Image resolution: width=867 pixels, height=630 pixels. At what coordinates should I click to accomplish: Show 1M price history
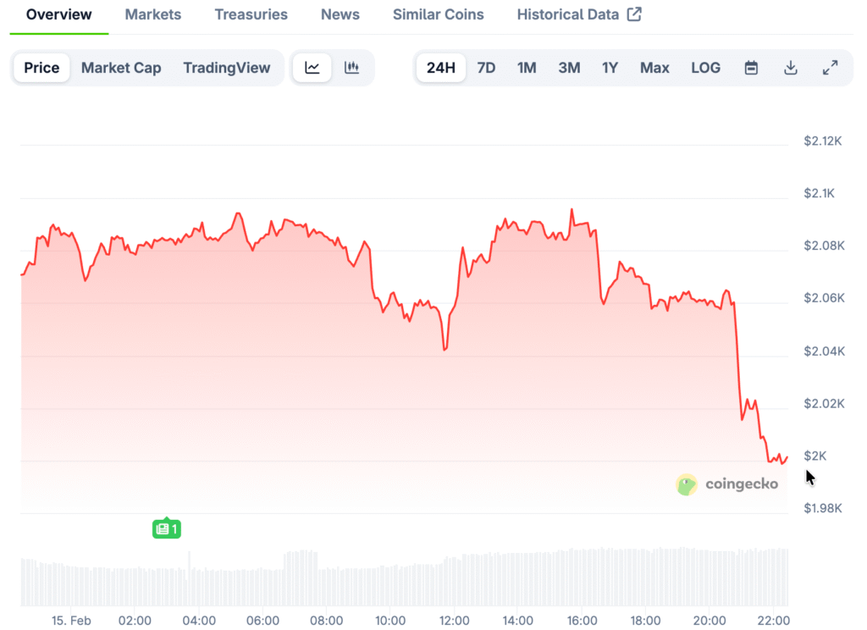click(527, 68)
